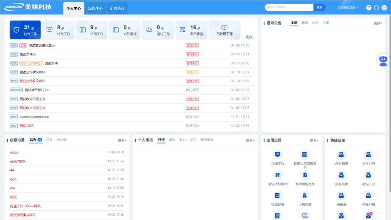Expand 更多 in the 通知公告 panel
The height and width of the screenshot is (220, 391).
[x=378, y=23]
